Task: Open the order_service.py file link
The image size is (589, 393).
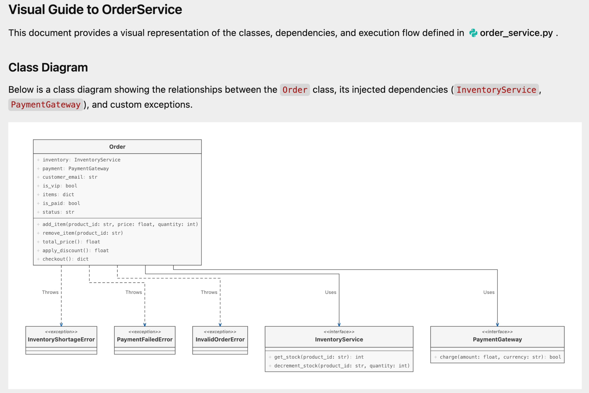Action: coord(516,33)
